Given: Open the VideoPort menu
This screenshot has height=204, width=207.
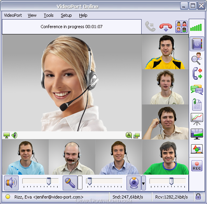Looking at the screenshot, I should (x=13, y=15).
